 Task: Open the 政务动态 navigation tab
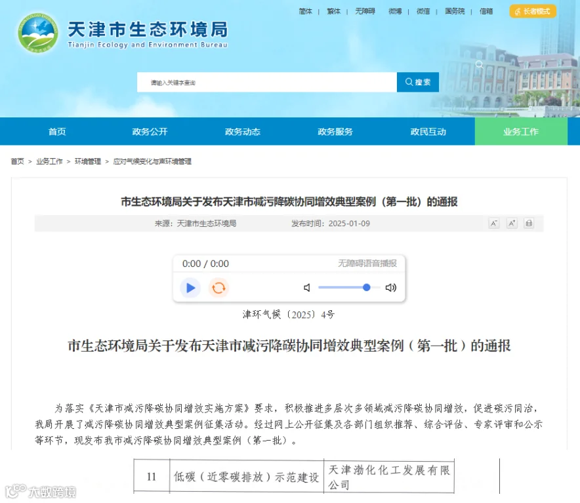(243, 132)
